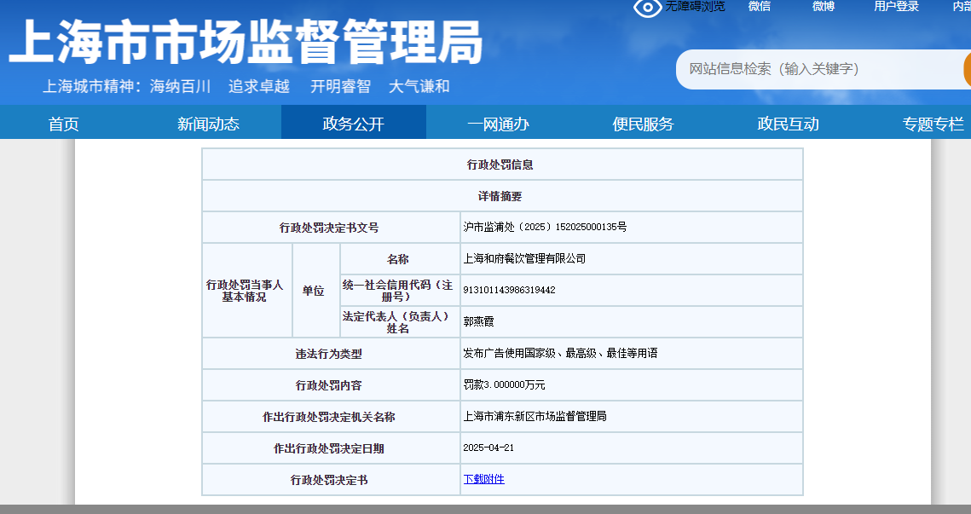Click the 下载附件 download link
This screenshot has width=971, height=514.
483,479
